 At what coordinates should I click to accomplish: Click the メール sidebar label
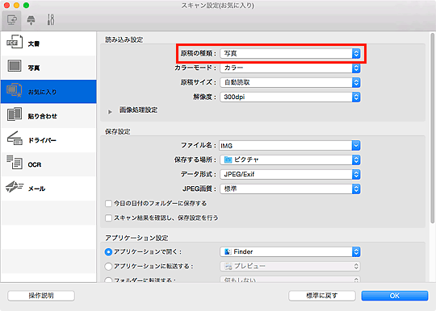(36, 189)
